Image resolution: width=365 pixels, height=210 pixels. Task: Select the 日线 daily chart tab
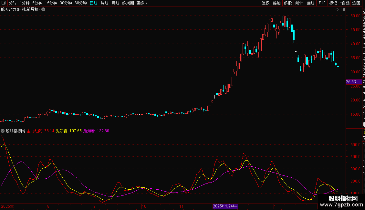point(94,3)
